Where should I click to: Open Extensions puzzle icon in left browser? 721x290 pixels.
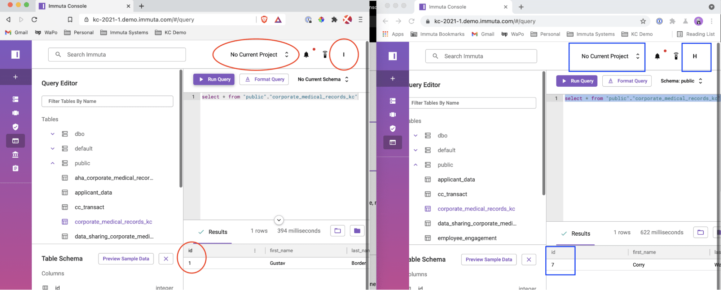(x=334, y=19)
